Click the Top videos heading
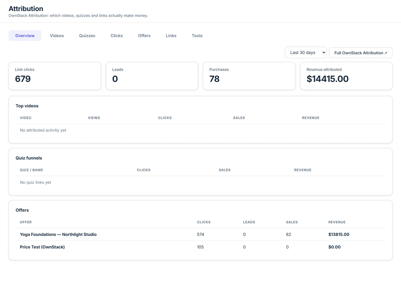 coord(27,106)
